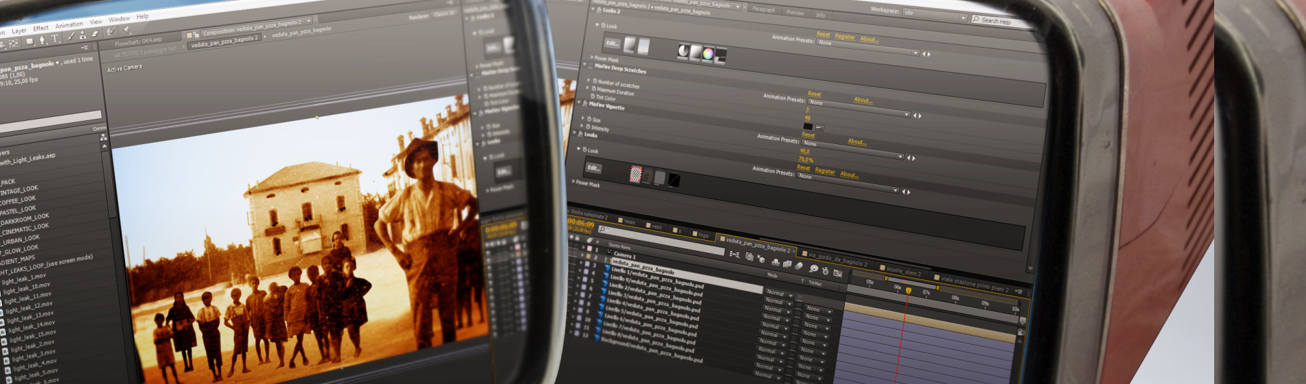Click the black Tint Color swatch
The width and height of the screenshot is (1306, 384).
tap(808, 126)
